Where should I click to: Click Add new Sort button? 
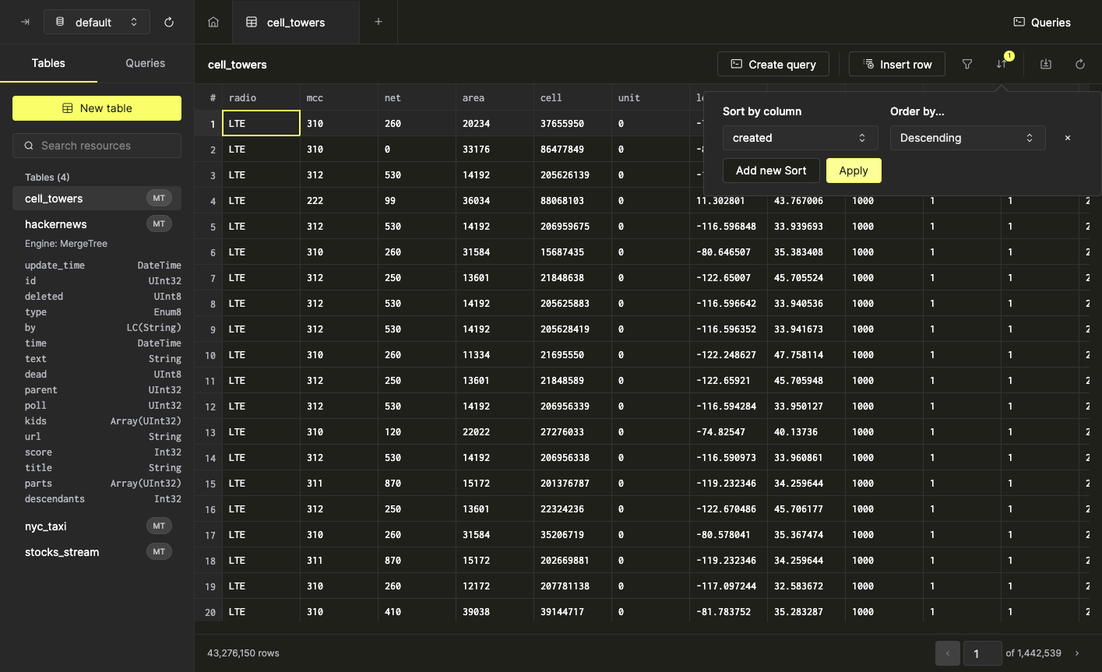[771, 171]
